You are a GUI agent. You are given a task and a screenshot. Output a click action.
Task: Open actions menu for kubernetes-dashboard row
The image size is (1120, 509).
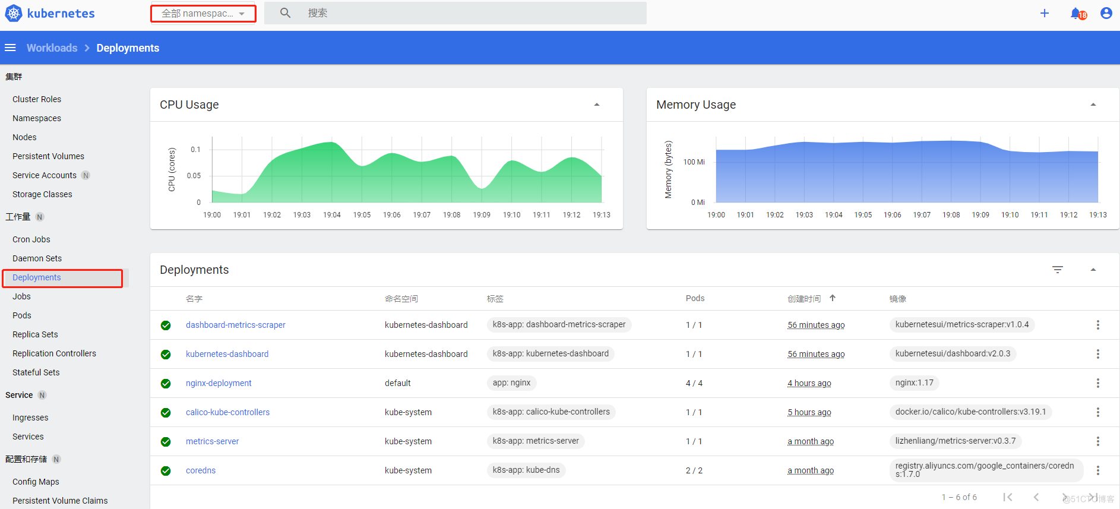(1098, 354)
